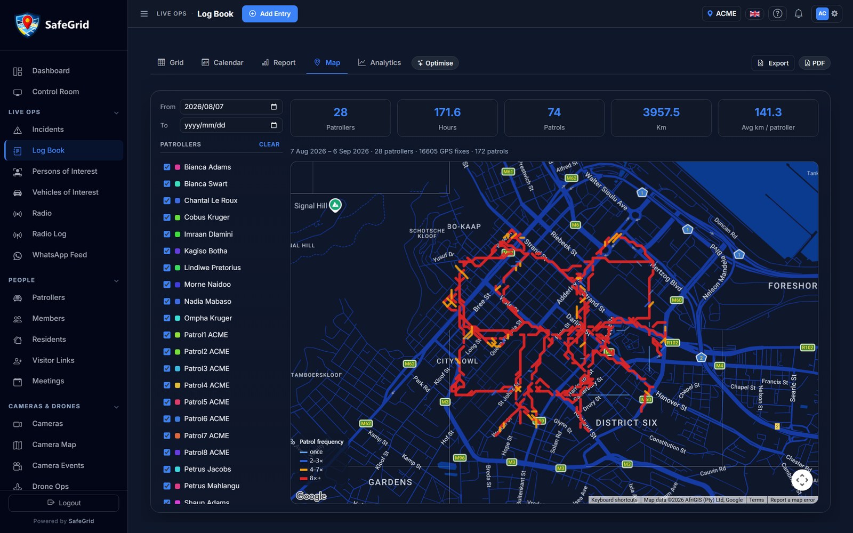Open the Incidents warning icon
The height and width of the screenshot is (533, 853).
point(18,130)
